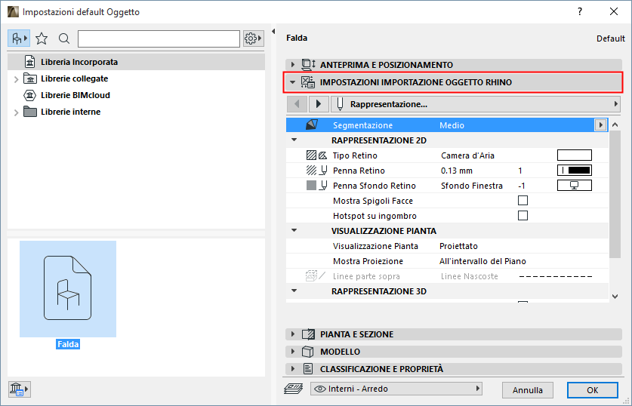Select Libreria Incorporata in the tree
The height and width of the screenshot is (406, 632).
click(x=136, y=62)
